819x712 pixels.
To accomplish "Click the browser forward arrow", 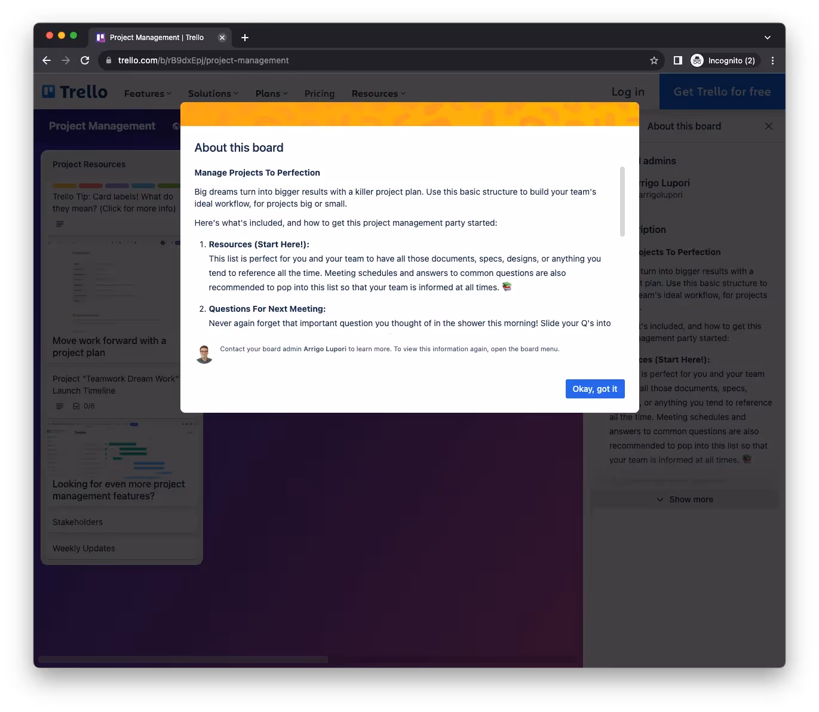I will 66,60.
